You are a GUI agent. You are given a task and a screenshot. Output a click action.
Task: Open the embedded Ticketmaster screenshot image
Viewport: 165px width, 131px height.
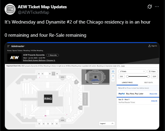82,86
